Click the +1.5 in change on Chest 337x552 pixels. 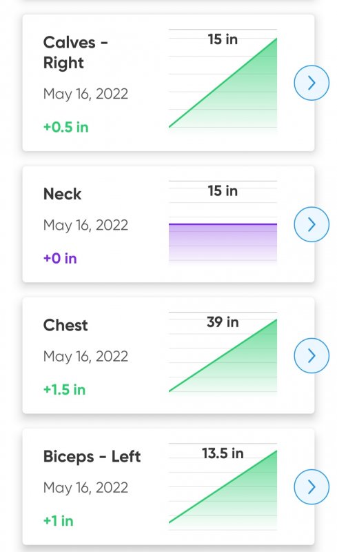pyautogui.click(x=64, y=390)
